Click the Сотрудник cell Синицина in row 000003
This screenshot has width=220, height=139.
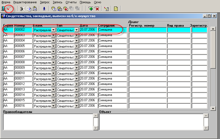(x=112, y=35)
